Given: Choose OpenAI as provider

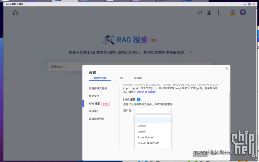Looking at the screenshot, I should (153, 132).
